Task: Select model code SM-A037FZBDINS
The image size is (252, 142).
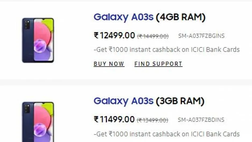Action: click(201, 120)
